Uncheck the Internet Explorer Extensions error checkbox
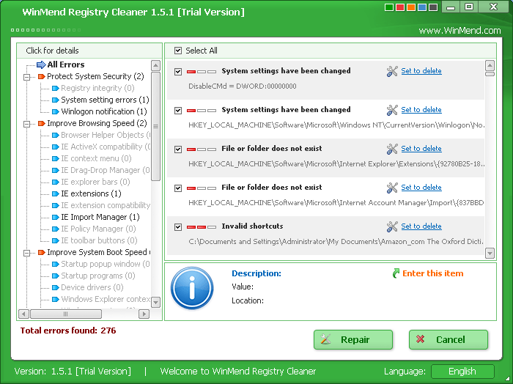Viewport: 513px width, 384px height. point(178,149)
